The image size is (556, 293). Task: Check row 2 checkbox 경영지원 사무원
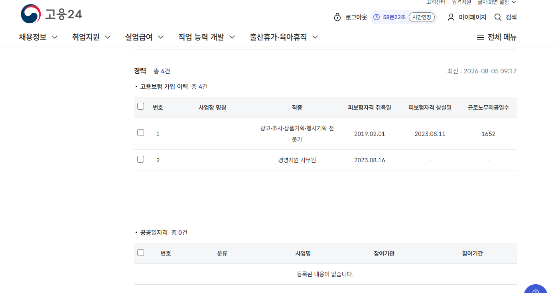[140, 159]
